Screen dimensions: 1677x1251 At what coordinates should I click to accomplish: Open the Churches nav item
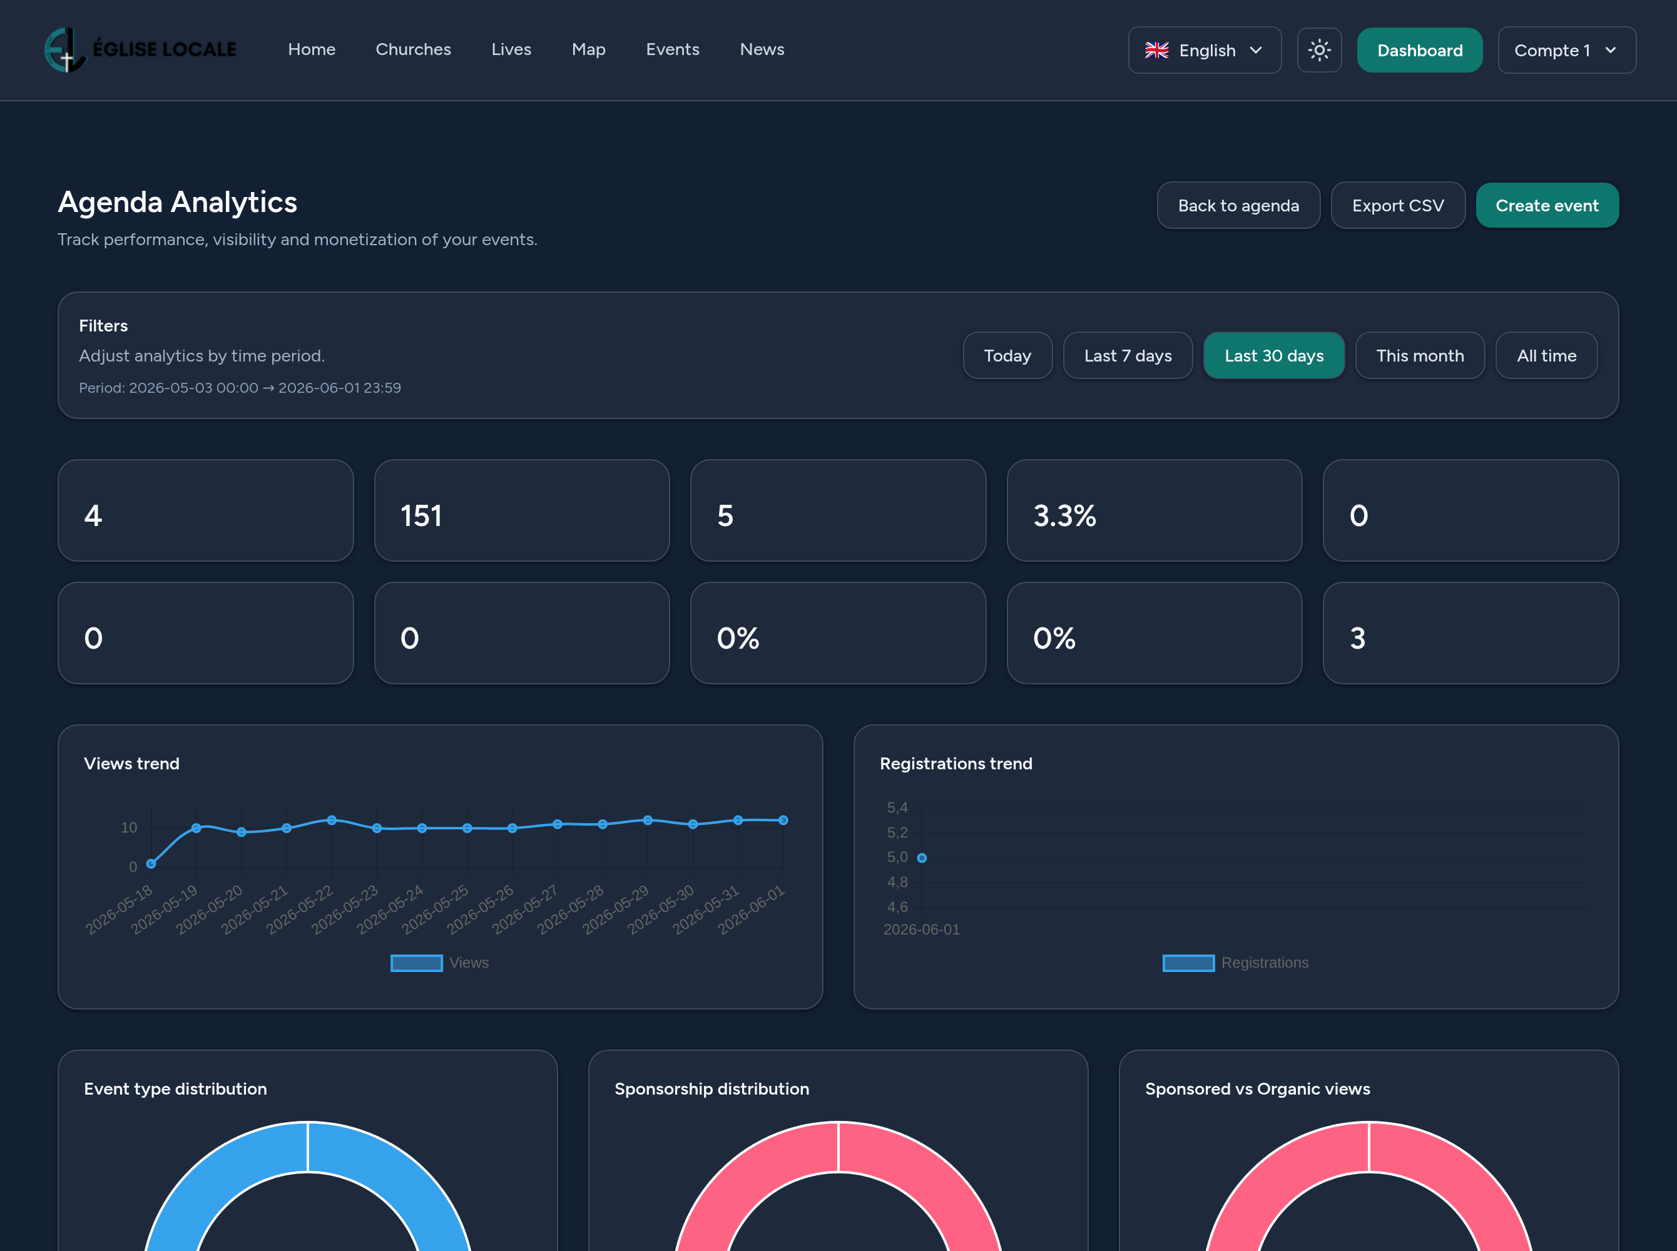(x=413, y=49)
